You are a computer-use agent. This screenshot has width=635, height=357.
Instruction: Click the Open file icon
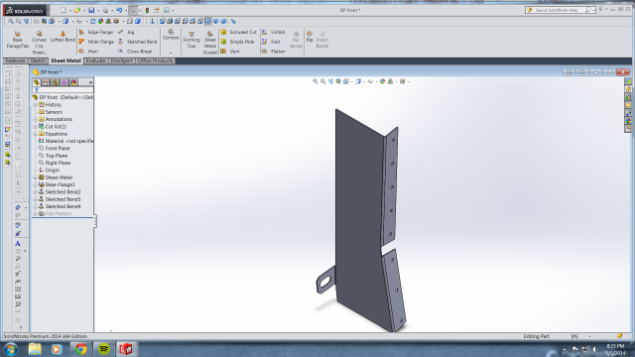pos(77,10)
